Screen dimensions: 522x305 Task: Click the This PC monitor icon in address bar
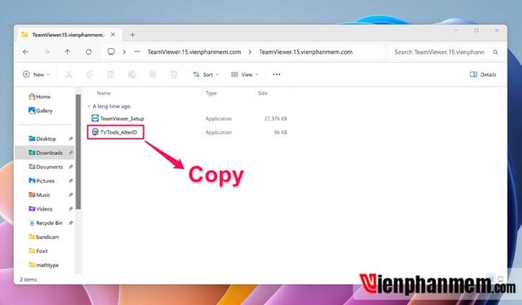[x=111, y=52]
